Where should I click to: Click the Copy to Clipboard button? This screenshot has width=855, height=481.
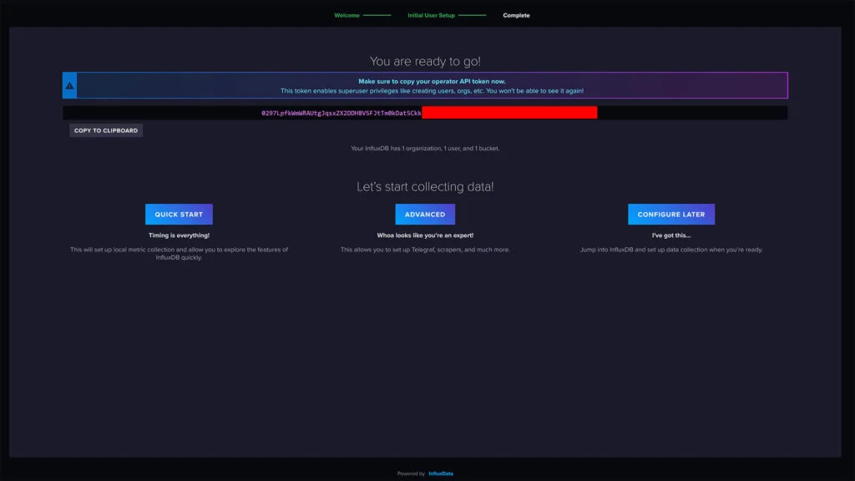pos(106,130)
